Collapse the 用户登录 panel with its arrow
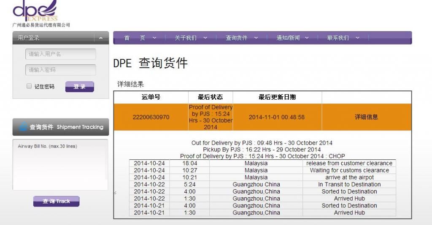 pyautogui.click(x=100, y=38)
